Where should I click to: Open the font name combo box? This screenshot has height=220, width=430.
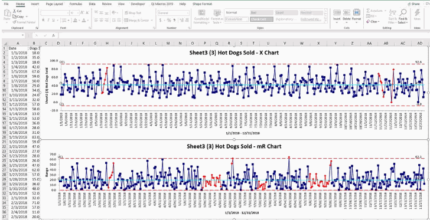[x=54, y=13]
